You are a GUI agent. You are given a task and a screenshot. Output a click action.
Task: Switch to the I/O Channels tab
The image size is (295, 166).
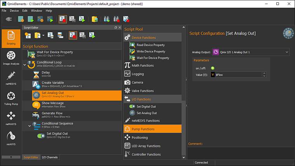coord(50,157)
